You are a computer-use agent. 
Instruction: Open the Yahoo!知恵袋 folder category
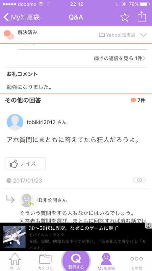click(117, 35)
